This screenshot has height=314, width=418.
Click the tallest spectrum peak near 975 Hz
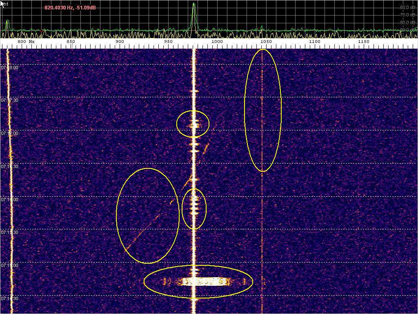[x=194, y=6]
